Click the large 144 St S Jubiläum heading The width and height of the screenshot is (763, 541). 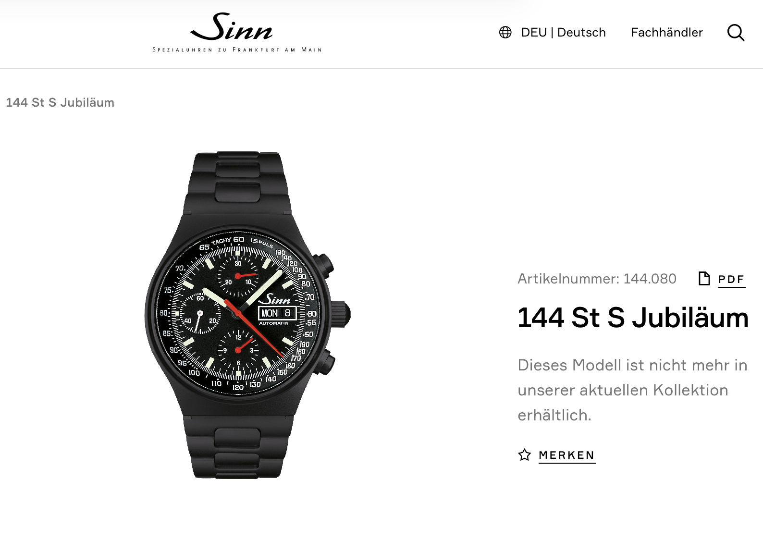[x=633, y=318]
